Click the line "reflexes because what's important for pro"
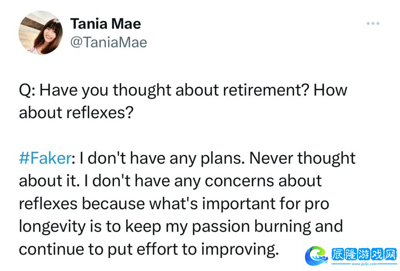 (x=174, y=204)
